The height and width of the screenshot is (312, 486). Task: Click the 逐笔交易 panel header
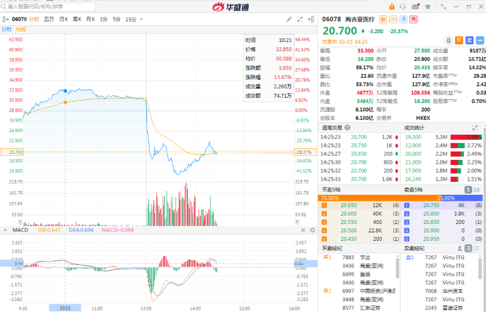(332, 128)
